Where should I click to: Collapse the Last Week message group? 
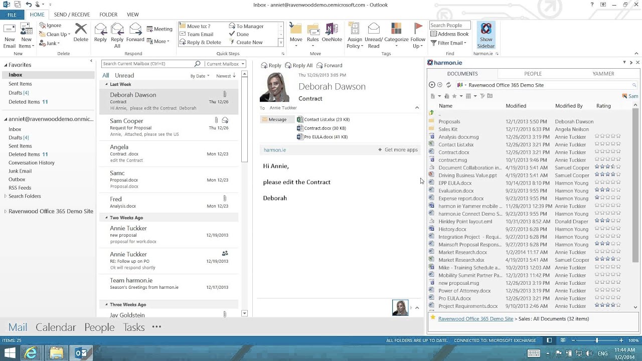pyautogui.click(x=106, y=84)
